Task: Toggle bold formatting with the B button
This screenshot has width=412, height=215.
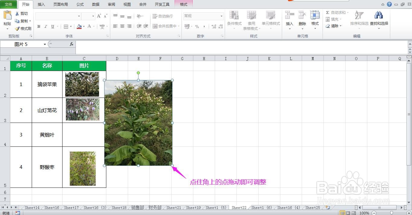Action: tap(39, 27)
